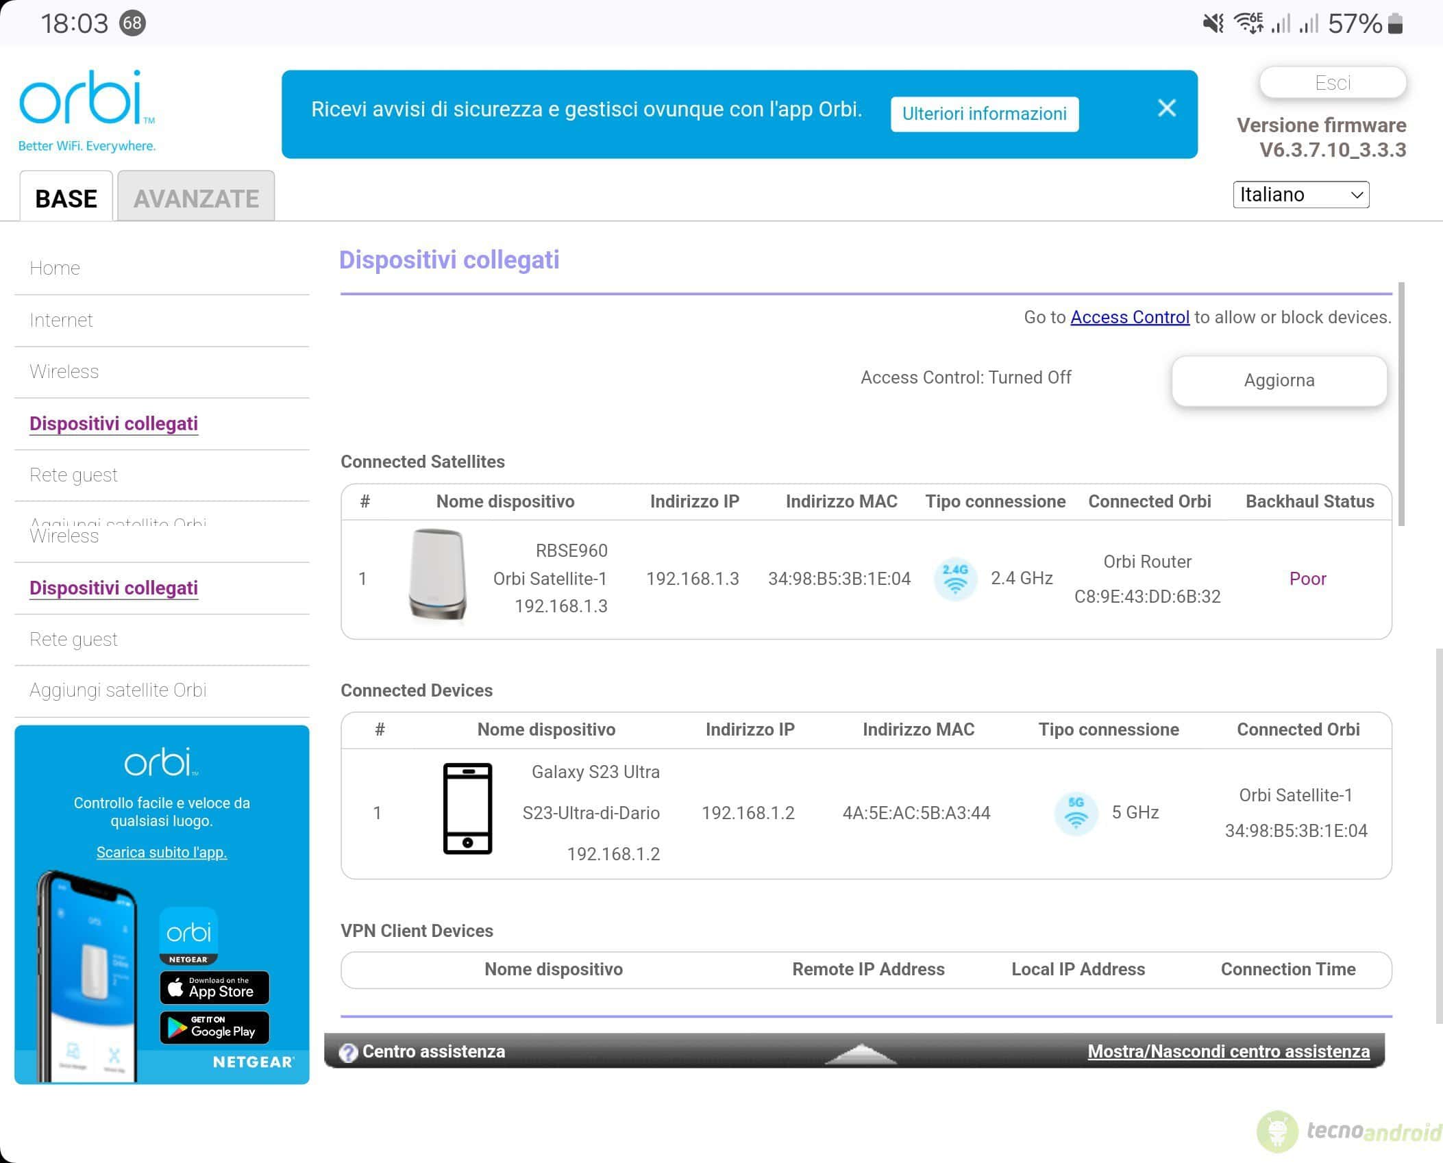
Task: Click the VPN Client Devices section heading
Action: [417, 931]
